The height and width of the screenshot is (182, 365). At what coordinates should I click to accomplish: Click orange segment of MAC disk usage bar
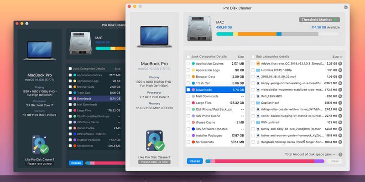point(257,34)
